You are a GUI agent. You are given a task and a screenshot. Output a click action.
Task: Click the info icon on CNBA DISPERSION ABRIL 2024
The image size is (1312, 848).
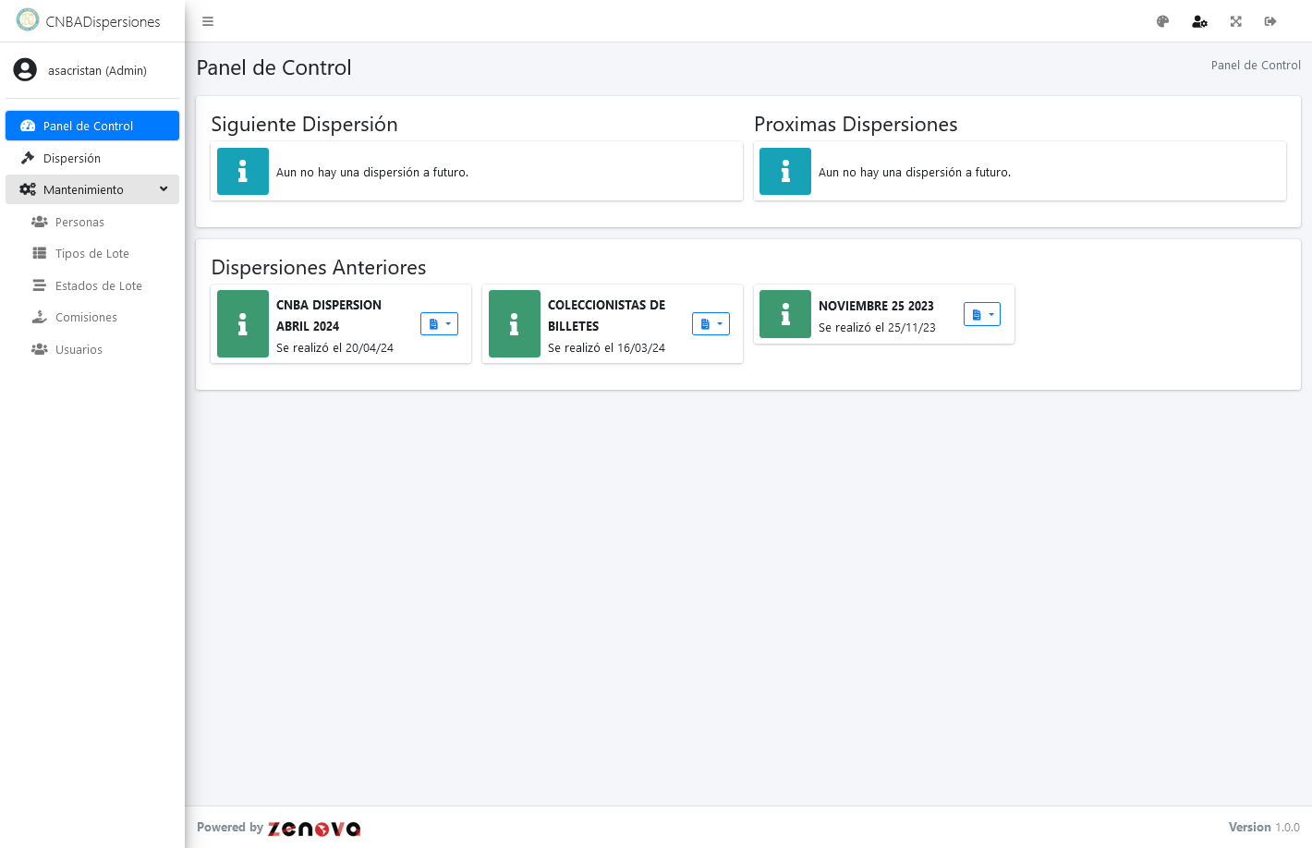point(243,324)
